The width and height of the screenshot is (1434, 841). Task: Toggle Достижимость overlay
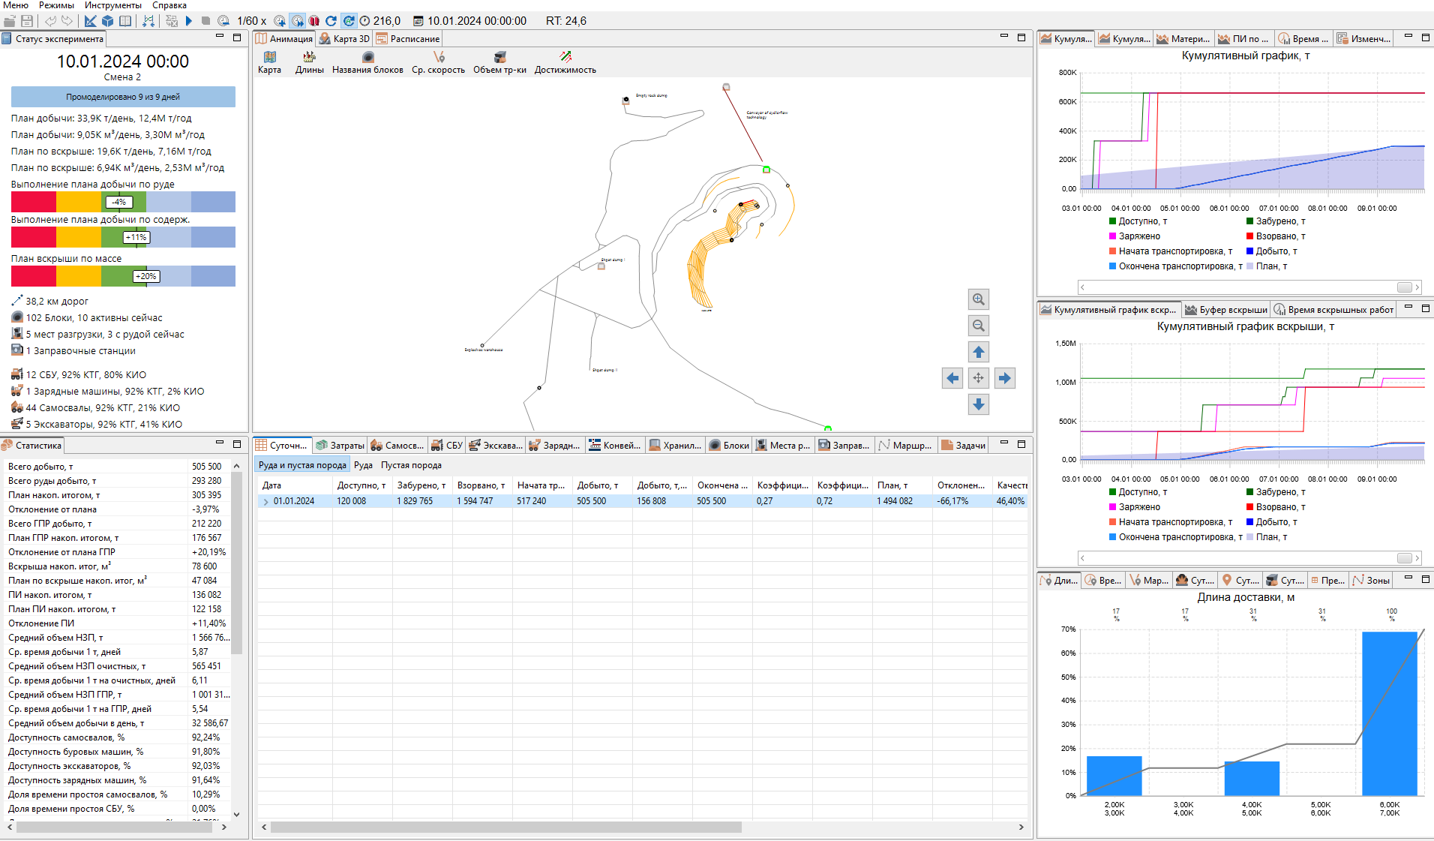(565, 63)
